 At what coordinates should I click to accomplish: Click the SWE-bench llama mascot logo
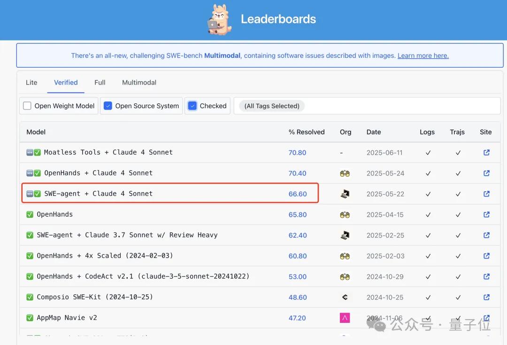click(219, 20)
